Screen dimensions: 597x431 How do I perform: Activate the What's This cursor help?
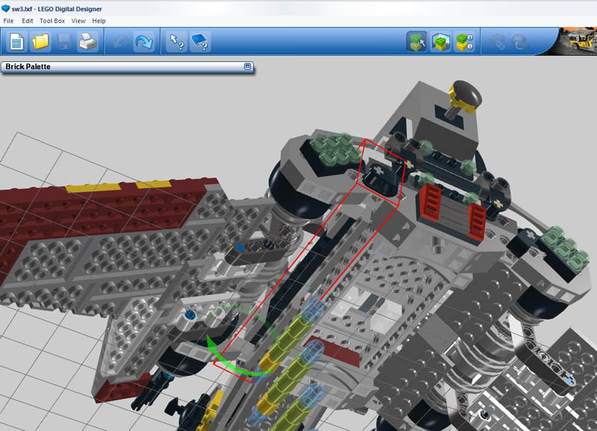point(177,42)
